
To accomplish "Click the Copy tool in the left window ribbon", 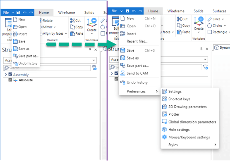I will [x=77, y=27].
